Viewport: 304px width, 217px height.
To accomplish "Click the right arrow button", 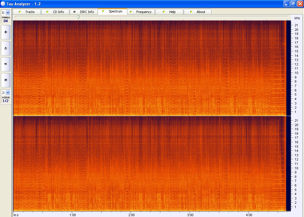I will 6,64.
